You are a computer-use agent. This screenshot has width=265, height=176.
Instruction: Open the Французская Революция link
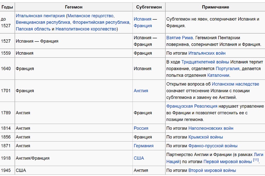tap(192, 106)
